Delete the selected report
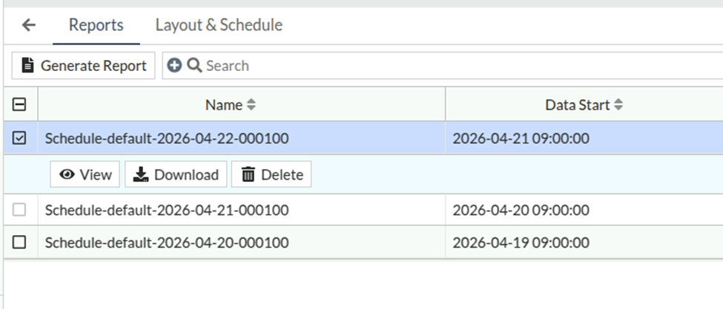The height and width of the screenshot is (309, 723). (x=271, y=174)
